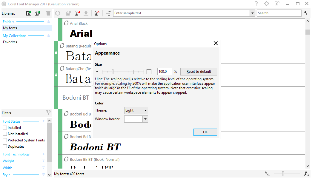This screenshot has height=179, width=312.
Task: Enable the Not installed filter checkbox
Action: (5, 134)
